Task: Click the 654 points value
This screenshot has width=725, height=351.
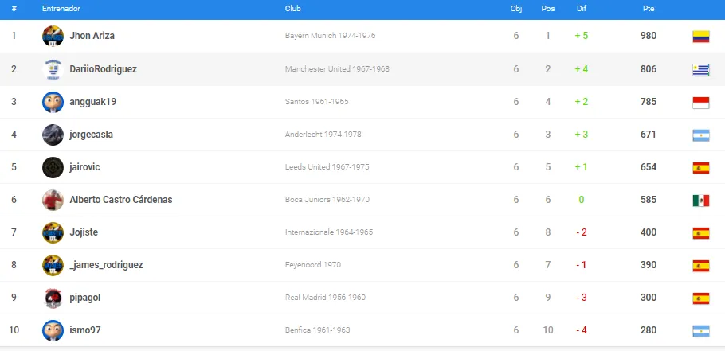Action: (x=649, y=166)
